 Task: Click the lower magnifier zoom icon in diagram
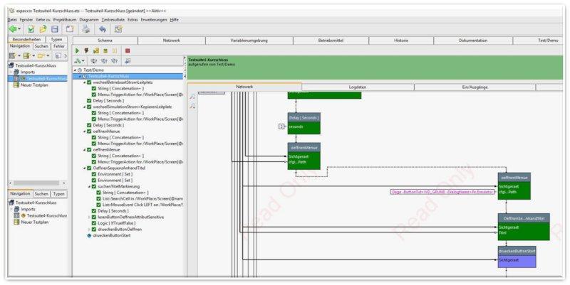192,106
